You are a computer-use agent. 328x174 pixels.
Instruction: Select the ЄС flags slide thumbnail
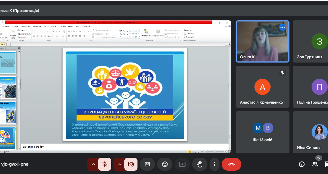click(x=8, y=88)
